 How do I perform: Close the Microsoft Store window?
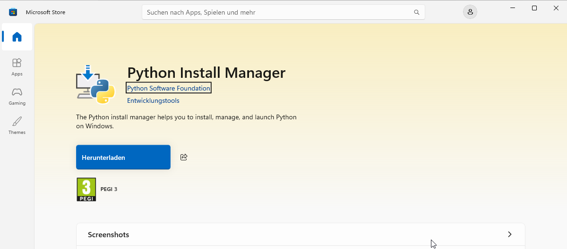(x=556, y=8)
